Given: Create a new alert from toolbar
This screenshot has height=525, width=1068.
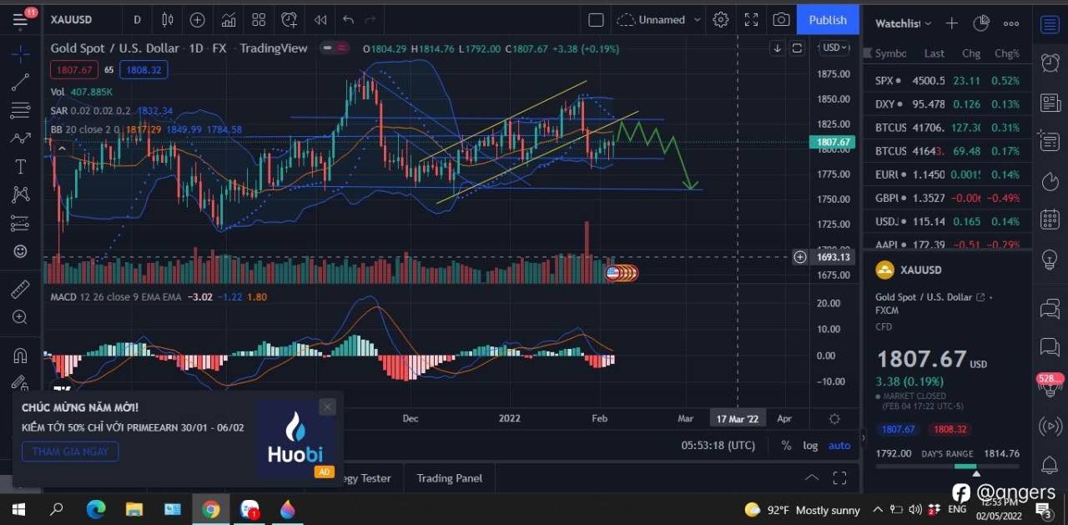Looking at the screenshot, I should point(290,20).
